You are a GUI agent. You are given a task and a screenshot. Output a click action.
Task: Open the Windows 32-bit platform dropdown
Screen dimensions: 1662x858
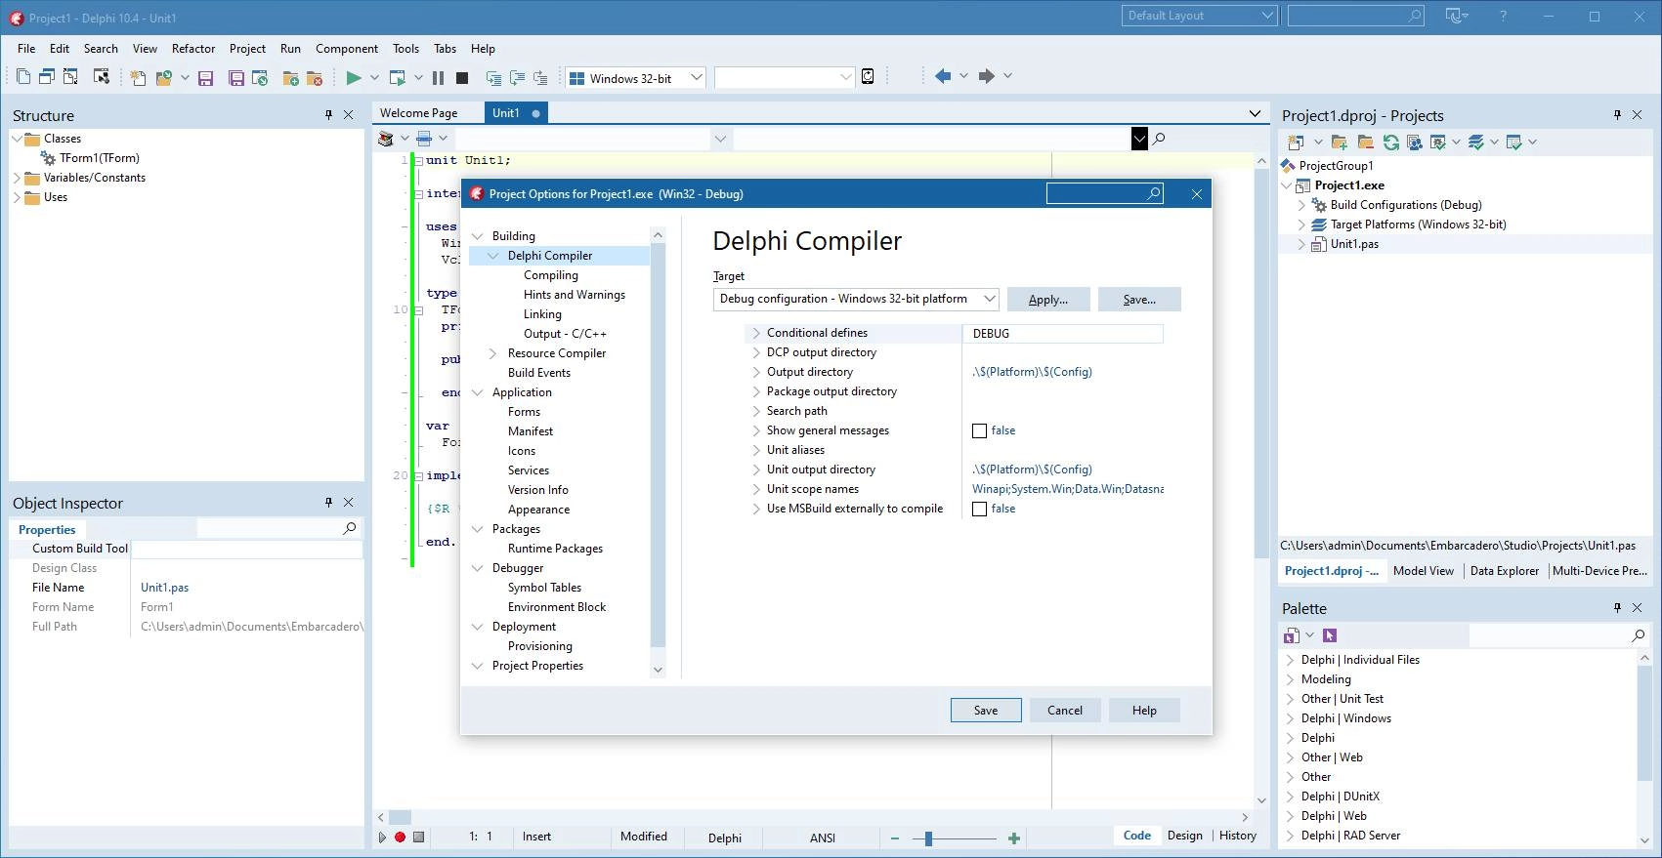click(697, 78)
